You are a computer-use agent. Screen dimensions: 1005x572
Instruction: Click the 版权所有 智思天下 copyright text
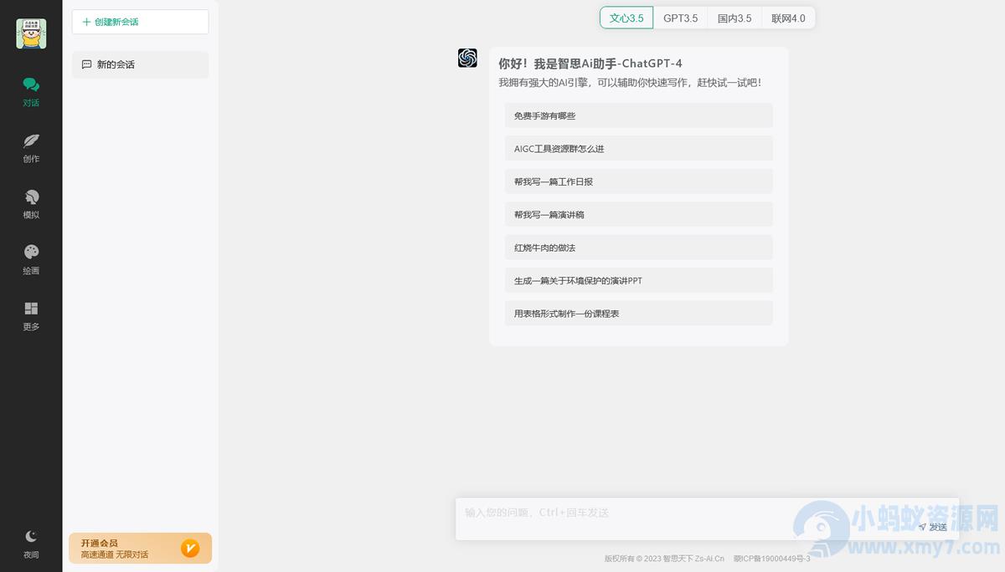[x=664, y=559]
